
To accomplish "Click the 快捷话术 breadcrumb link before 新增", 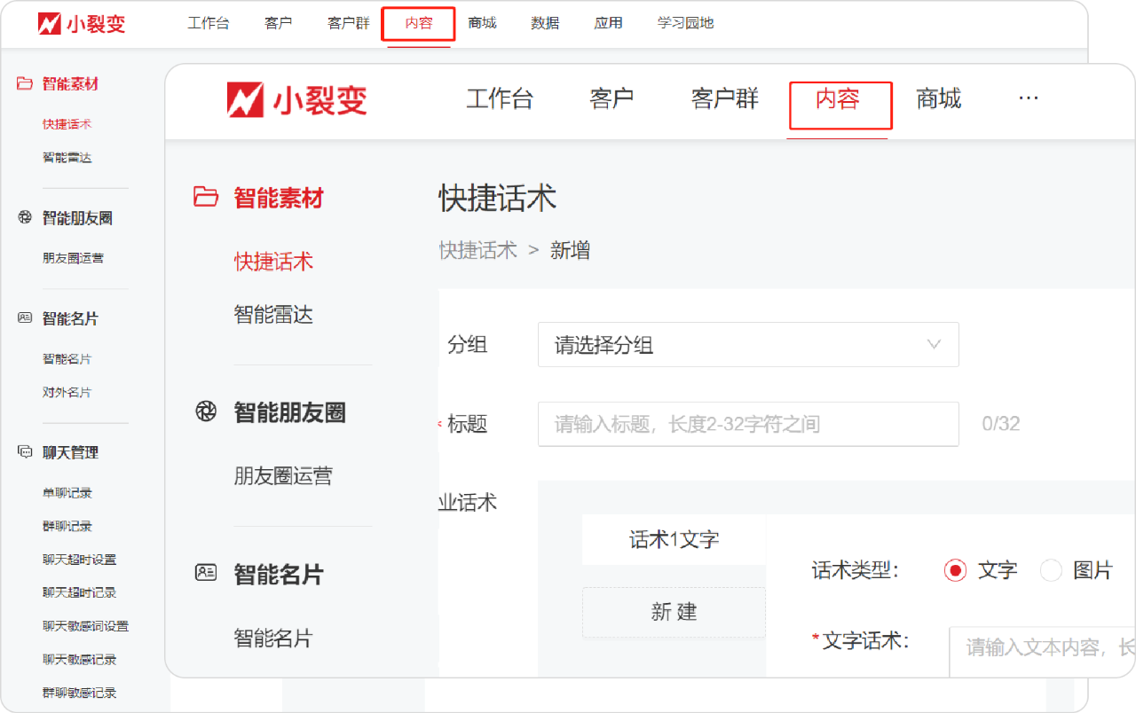I will point(477,250).
